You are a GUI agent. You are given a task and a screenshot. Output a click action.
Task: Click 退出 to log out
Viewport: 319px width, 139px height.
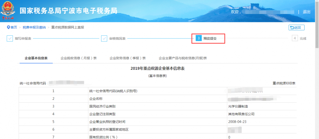[x=306, y=12]
